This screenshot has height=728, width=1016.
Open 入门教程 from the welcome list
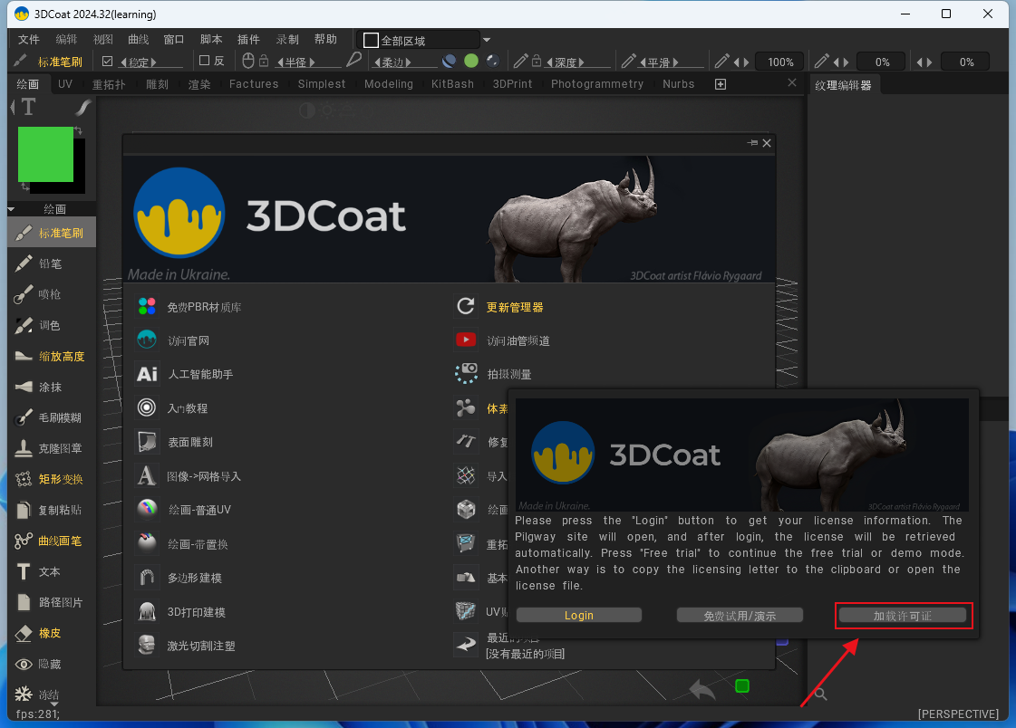[x=172, y=408]
